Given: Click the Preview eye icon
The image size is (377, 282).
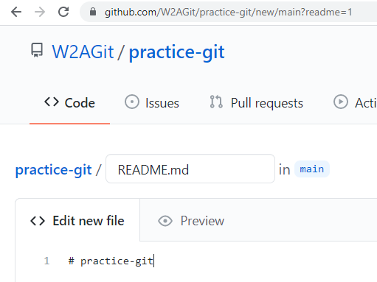Looking at the screenshot, I should [165, 221].
